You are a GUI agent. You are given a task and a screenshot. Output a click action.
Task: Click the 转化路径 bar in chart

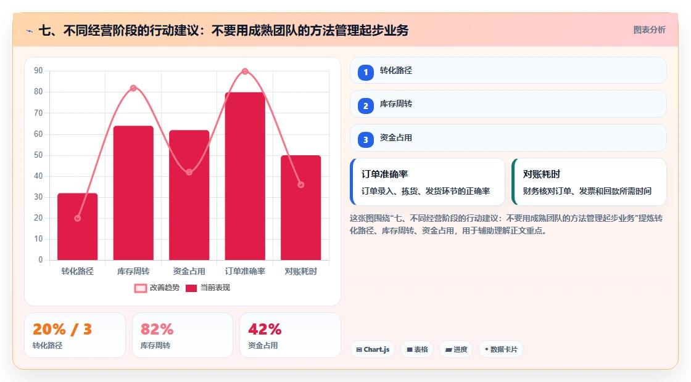tap(78, 227)
